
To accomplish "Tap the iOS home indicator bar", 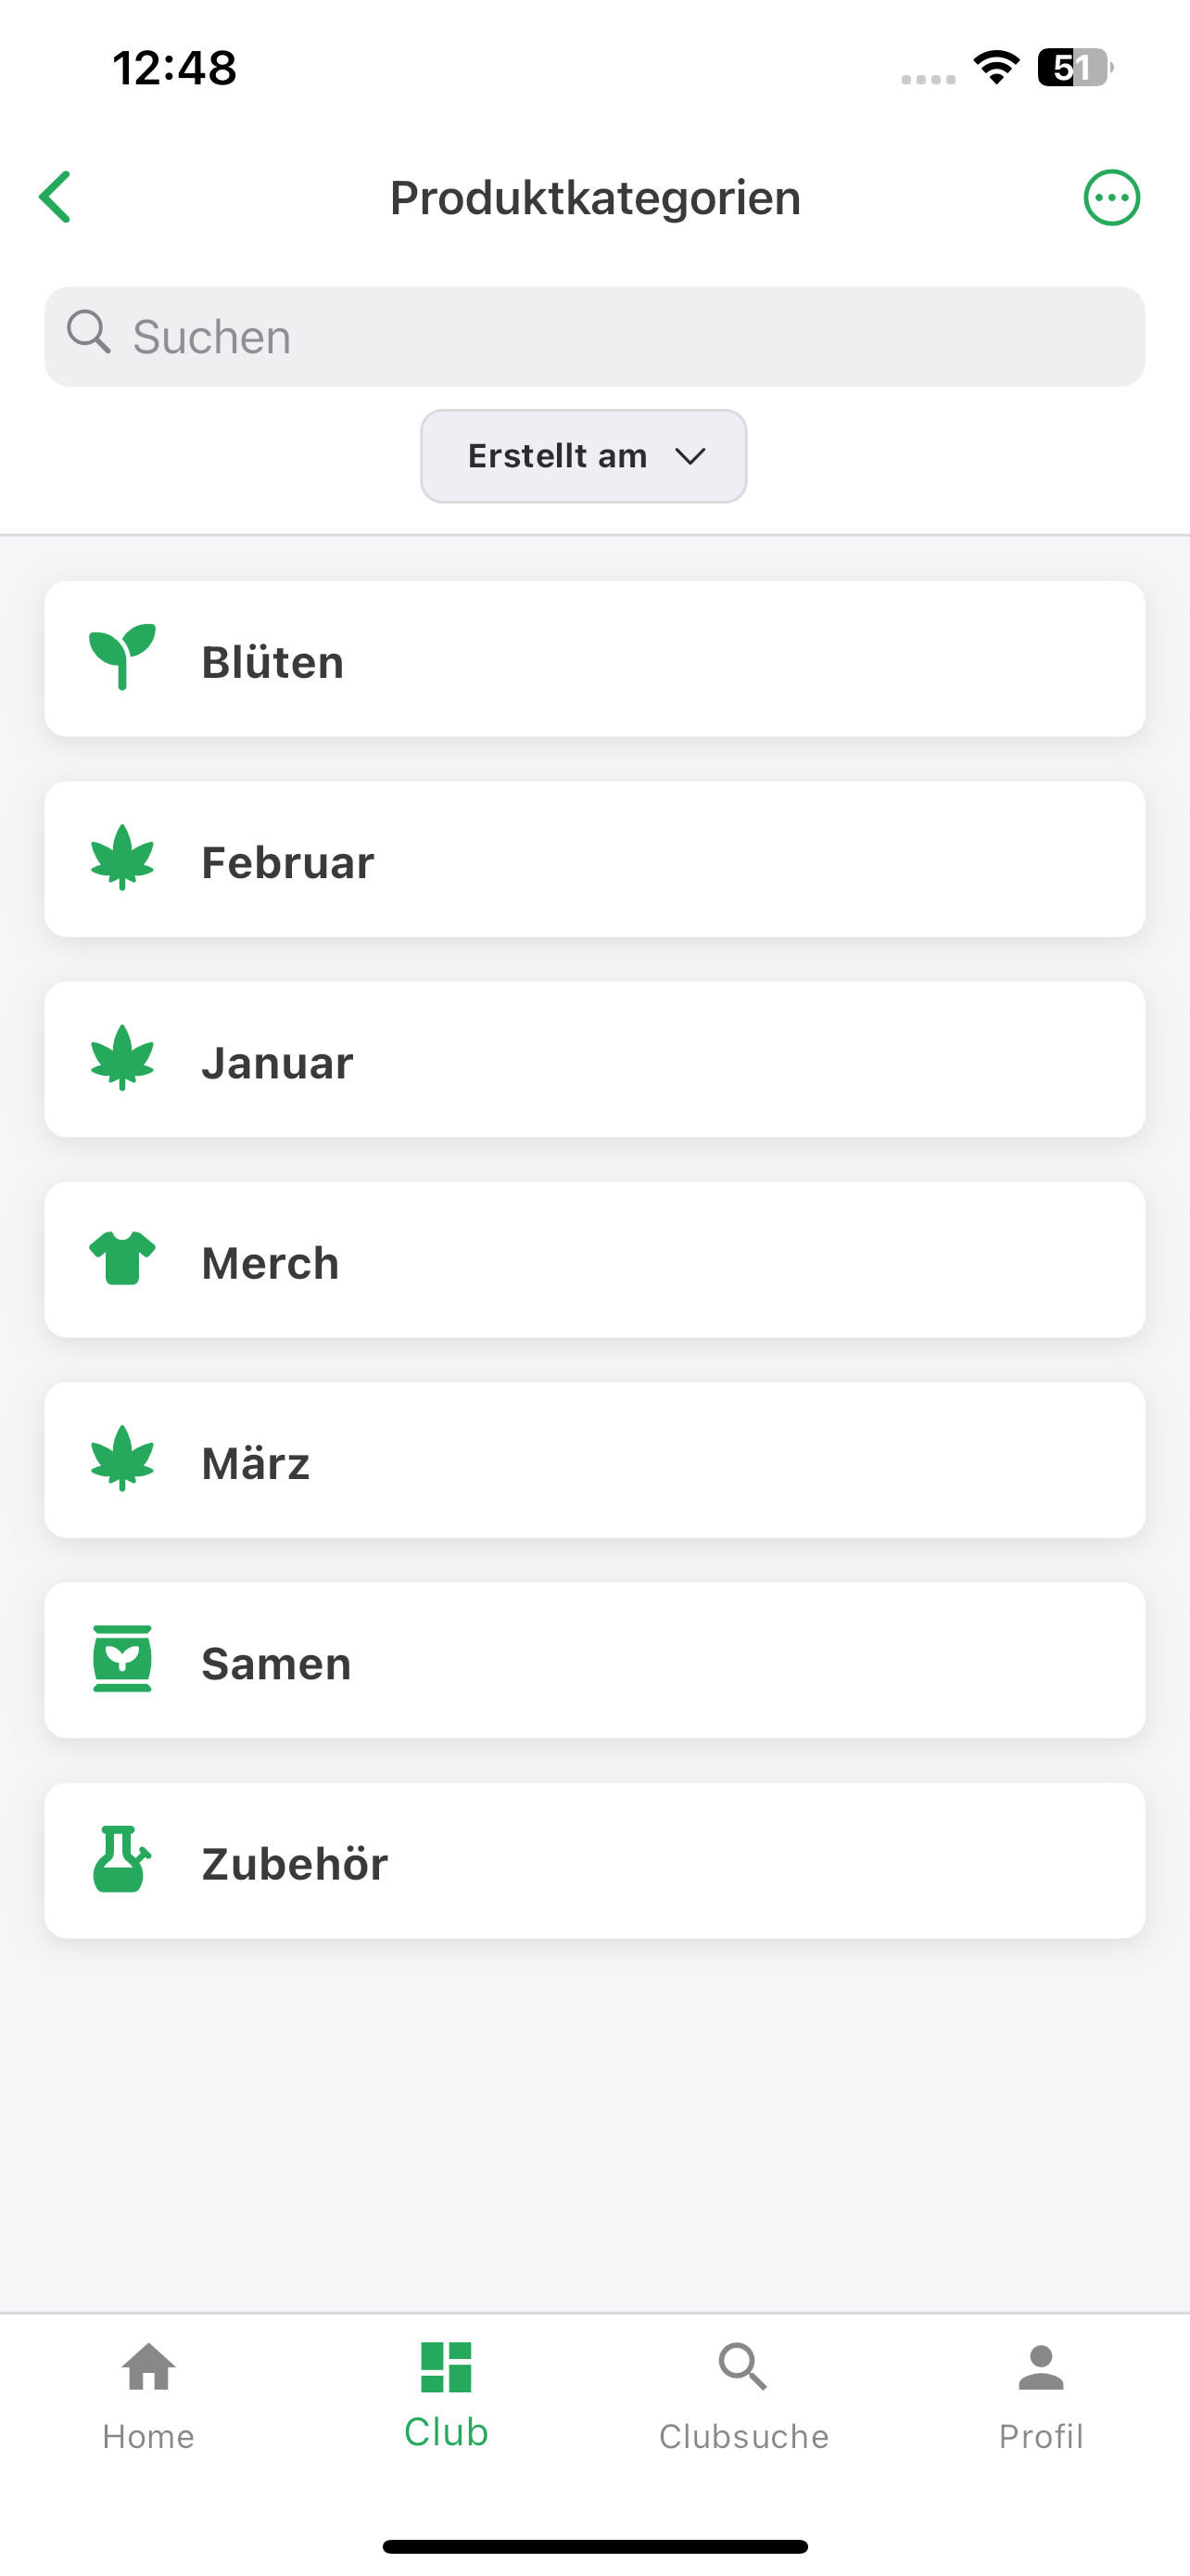I will pyautogui.click(x=594, y=2546).
